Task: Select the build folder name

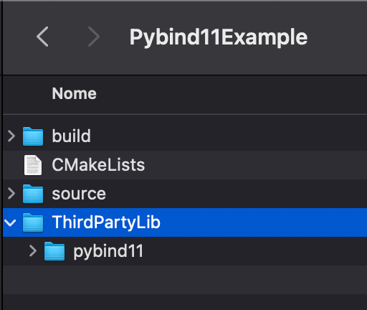Action: click(72, 136)
